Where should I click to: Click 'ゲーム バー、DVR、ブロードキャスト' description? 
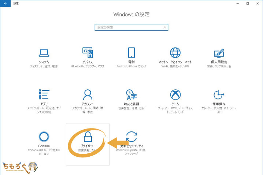tap(175, 110)
